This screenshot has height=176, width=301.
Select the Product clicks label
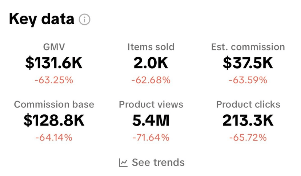coord(248,105)
